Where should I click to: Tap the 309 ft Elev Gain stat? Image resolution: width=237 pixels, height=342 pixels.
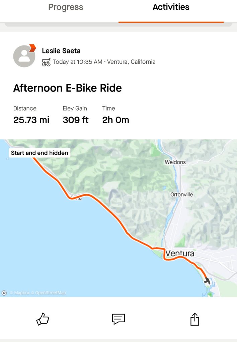[76, 120]
